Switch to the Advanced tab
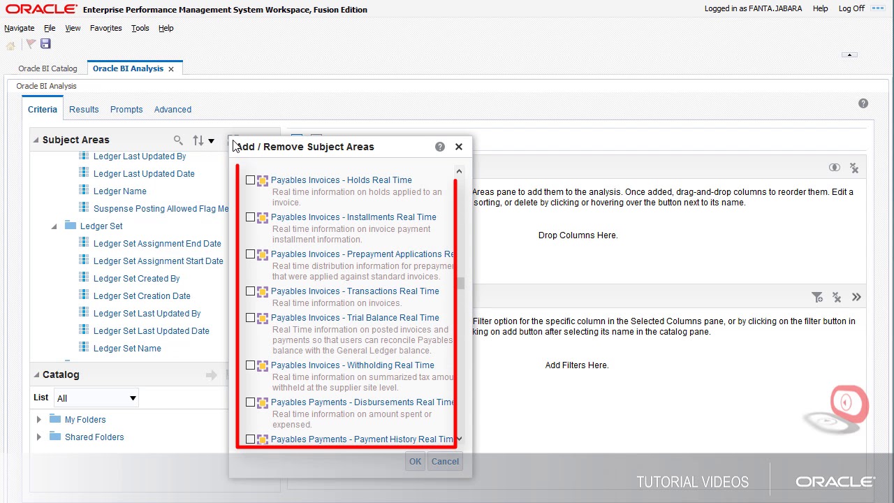The image size is (894, 503). click(173, 110)
